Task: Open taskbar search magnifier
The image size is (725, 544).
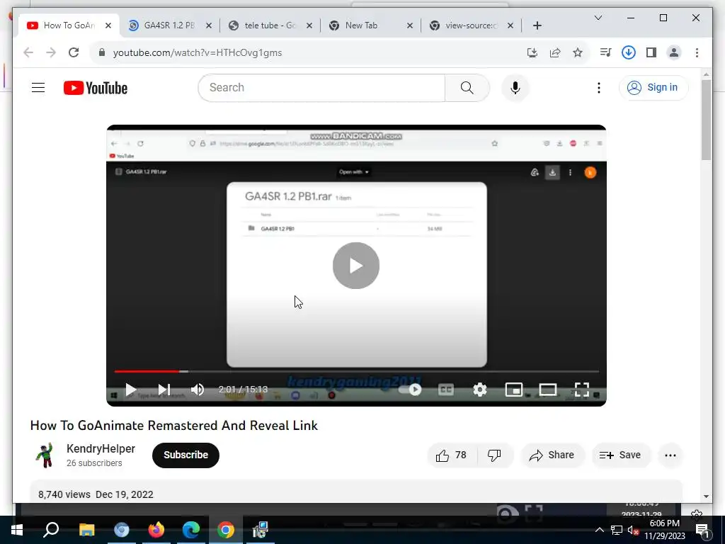Action: [51, 530]
